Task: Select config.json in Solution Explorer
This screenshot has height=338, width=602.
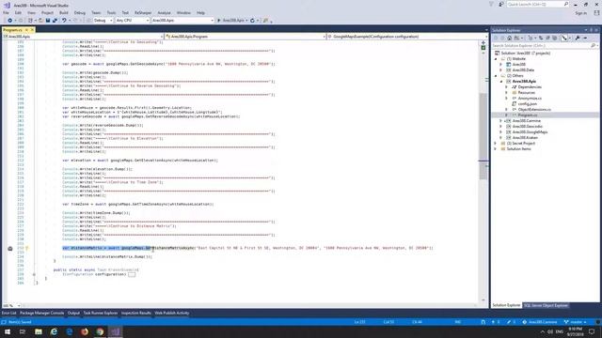Action: coord(528,104)
